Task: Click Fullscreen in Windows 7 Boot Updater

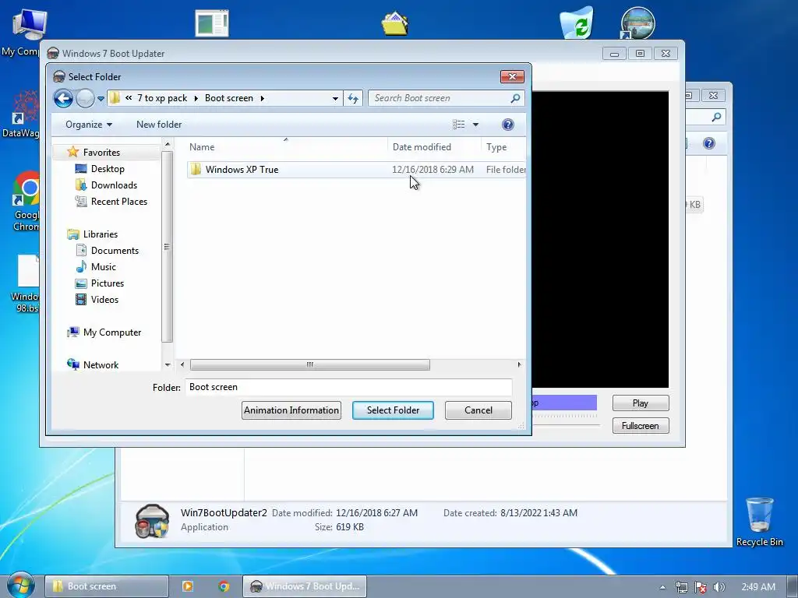Action: pos(641,426)
